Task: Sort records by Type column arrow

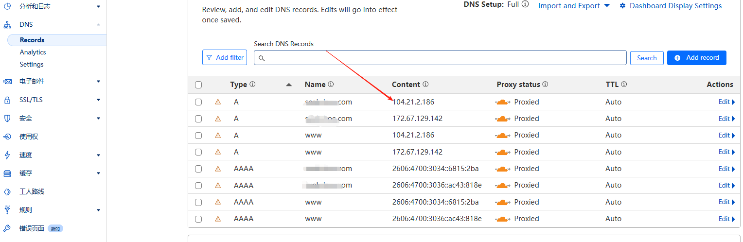Action: [x=289, y=85]
